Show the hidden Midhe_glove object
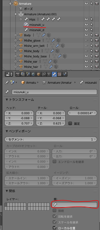The image size is (100, 230). (x=87, y=41)
